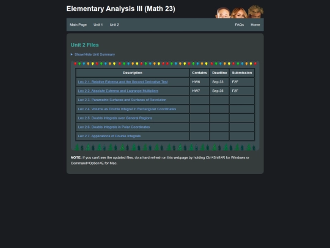Click the Contains column header
This screenshot has width=330, height=248.
(x=199, y=73)
